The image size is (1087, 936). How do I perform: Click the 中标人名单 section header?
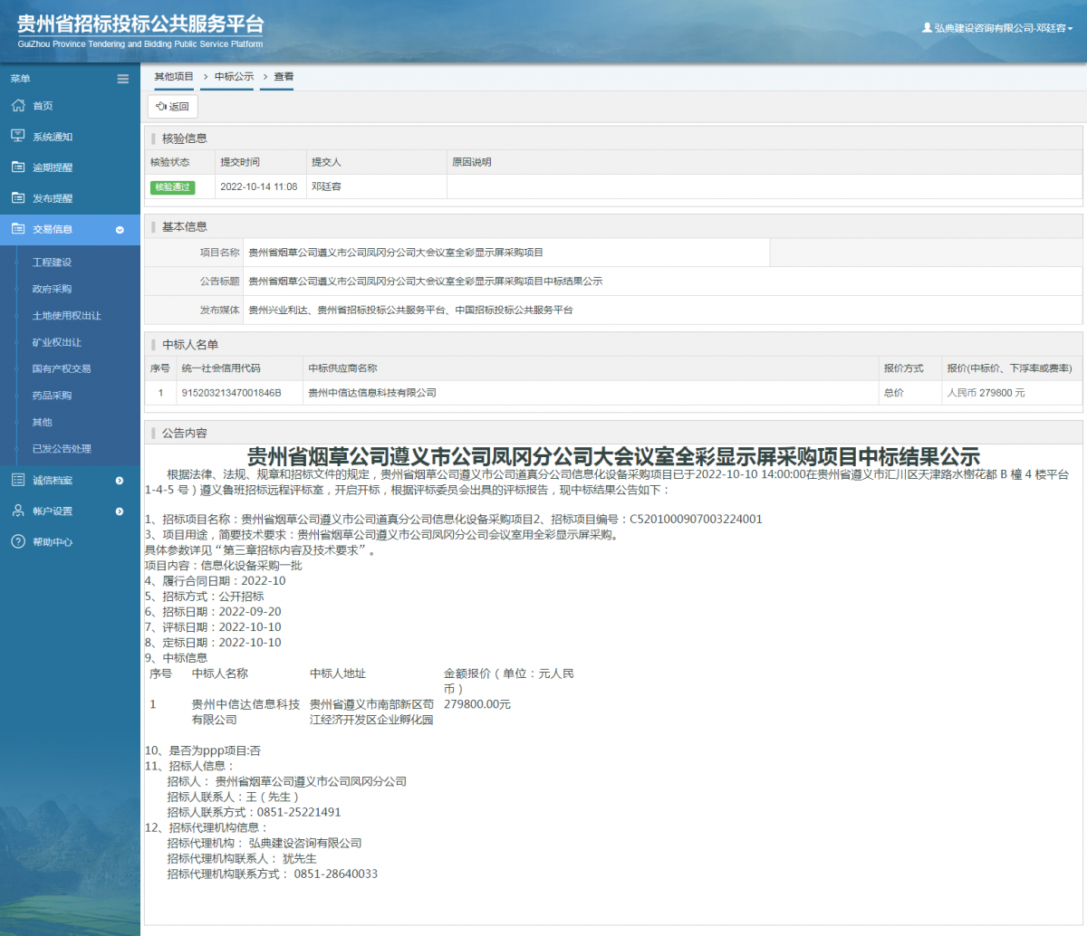190,345
